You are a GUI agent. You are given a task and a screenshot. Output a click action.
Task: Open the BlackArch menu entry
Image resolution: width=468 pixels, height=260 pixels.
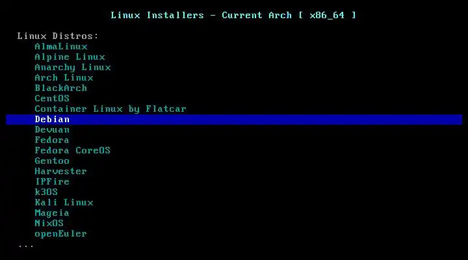(61, 88)
